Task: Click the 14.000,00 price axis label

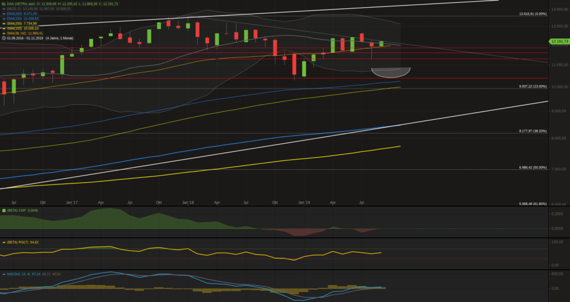Action: coord(559,9)
